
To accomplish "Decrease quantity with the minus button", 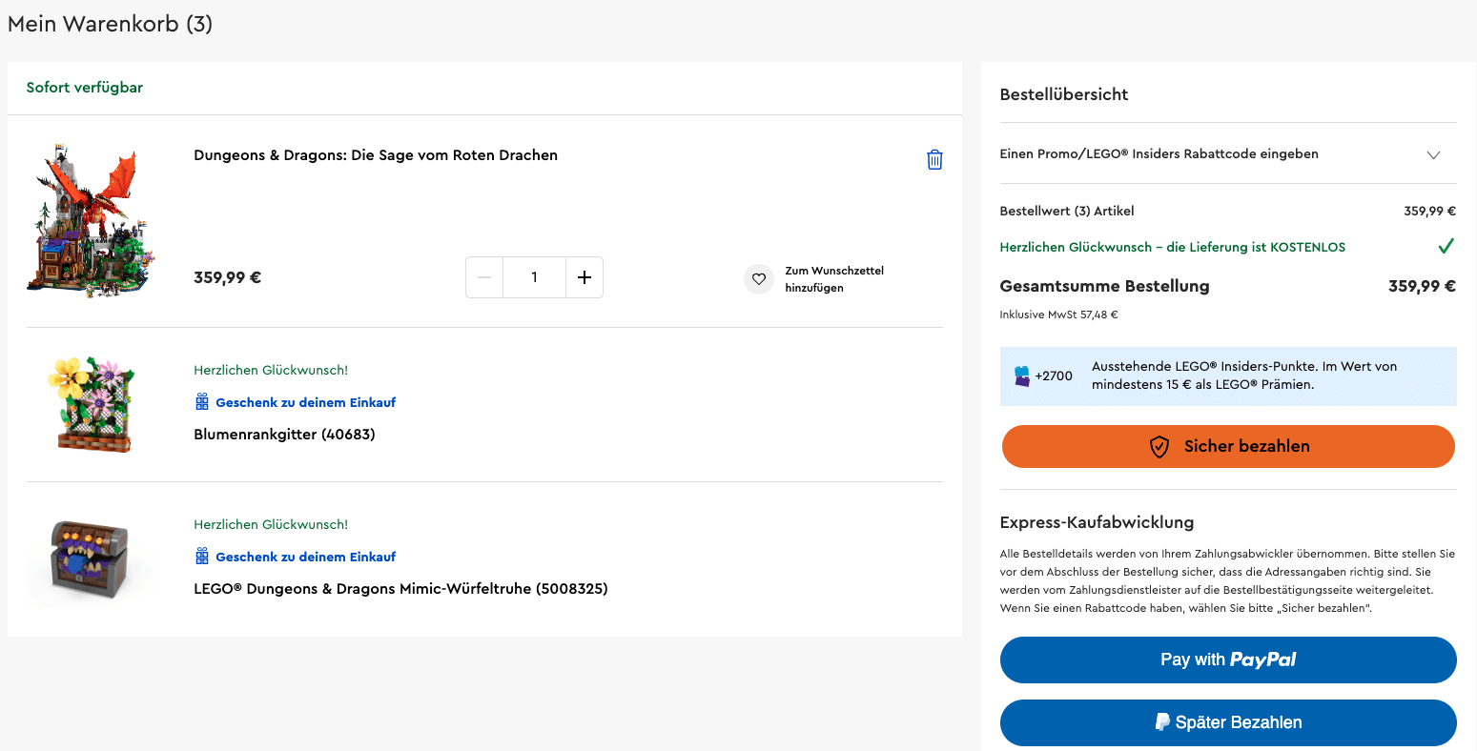I will pos(484,277).
